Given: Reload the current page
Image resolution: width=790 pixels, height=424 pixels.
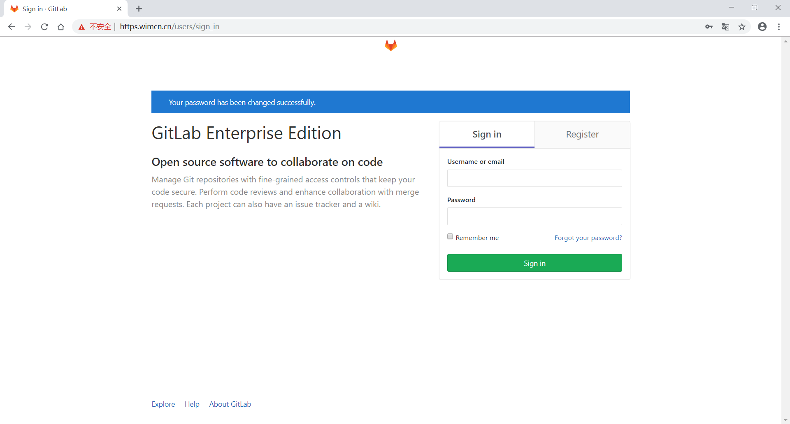Looking at the screenshot, I should point(44,26).
